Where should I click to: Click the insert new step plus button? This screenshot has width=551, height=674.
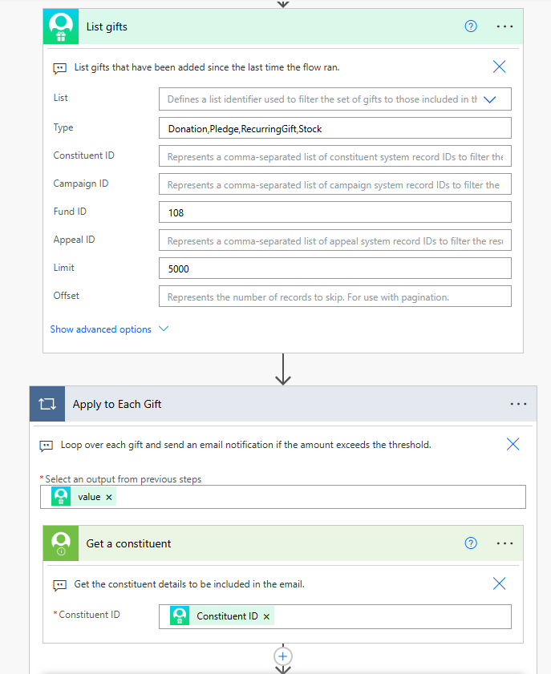282,656
